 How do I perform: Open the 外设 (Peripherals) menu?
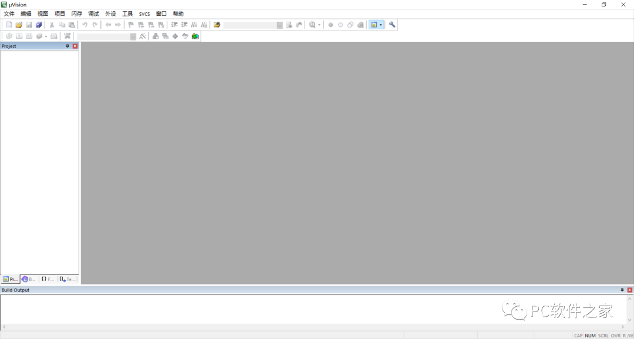pyautogui.click(x=110, y=13)
